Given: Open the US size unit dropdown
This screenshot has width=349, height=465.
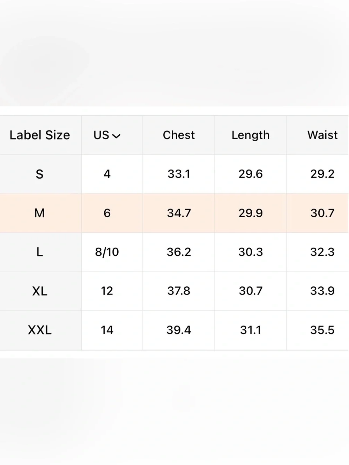Looking at the screenshot, I should tap(107, 135).
